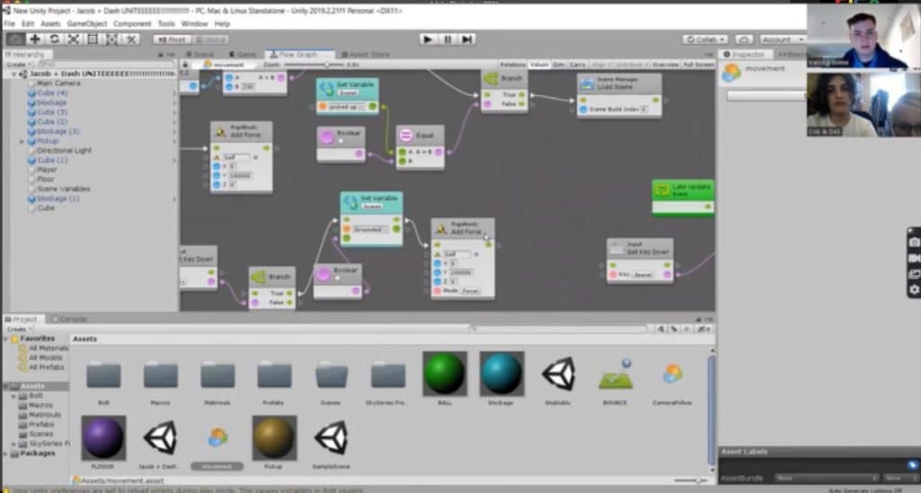
Task: Select the Scale tool
Action: point(74,39)
